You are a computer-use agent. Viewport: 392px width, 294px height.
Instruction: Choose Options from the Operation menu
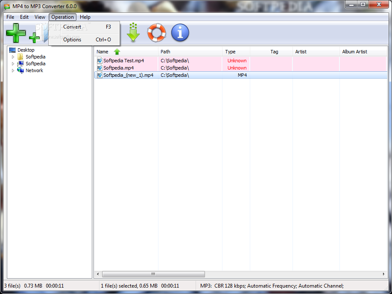pyautogui.click(x=85, y=39)
